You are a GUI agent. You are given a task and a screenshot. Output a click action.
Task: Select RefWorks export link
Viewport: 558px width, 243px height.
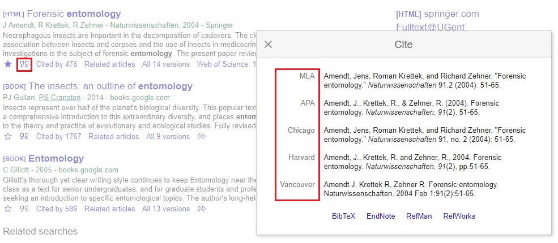[459, 216]
